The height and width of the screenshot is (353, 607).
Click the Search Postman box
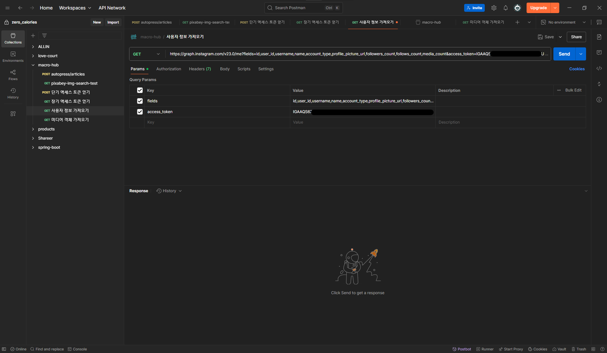pos(303,8)
